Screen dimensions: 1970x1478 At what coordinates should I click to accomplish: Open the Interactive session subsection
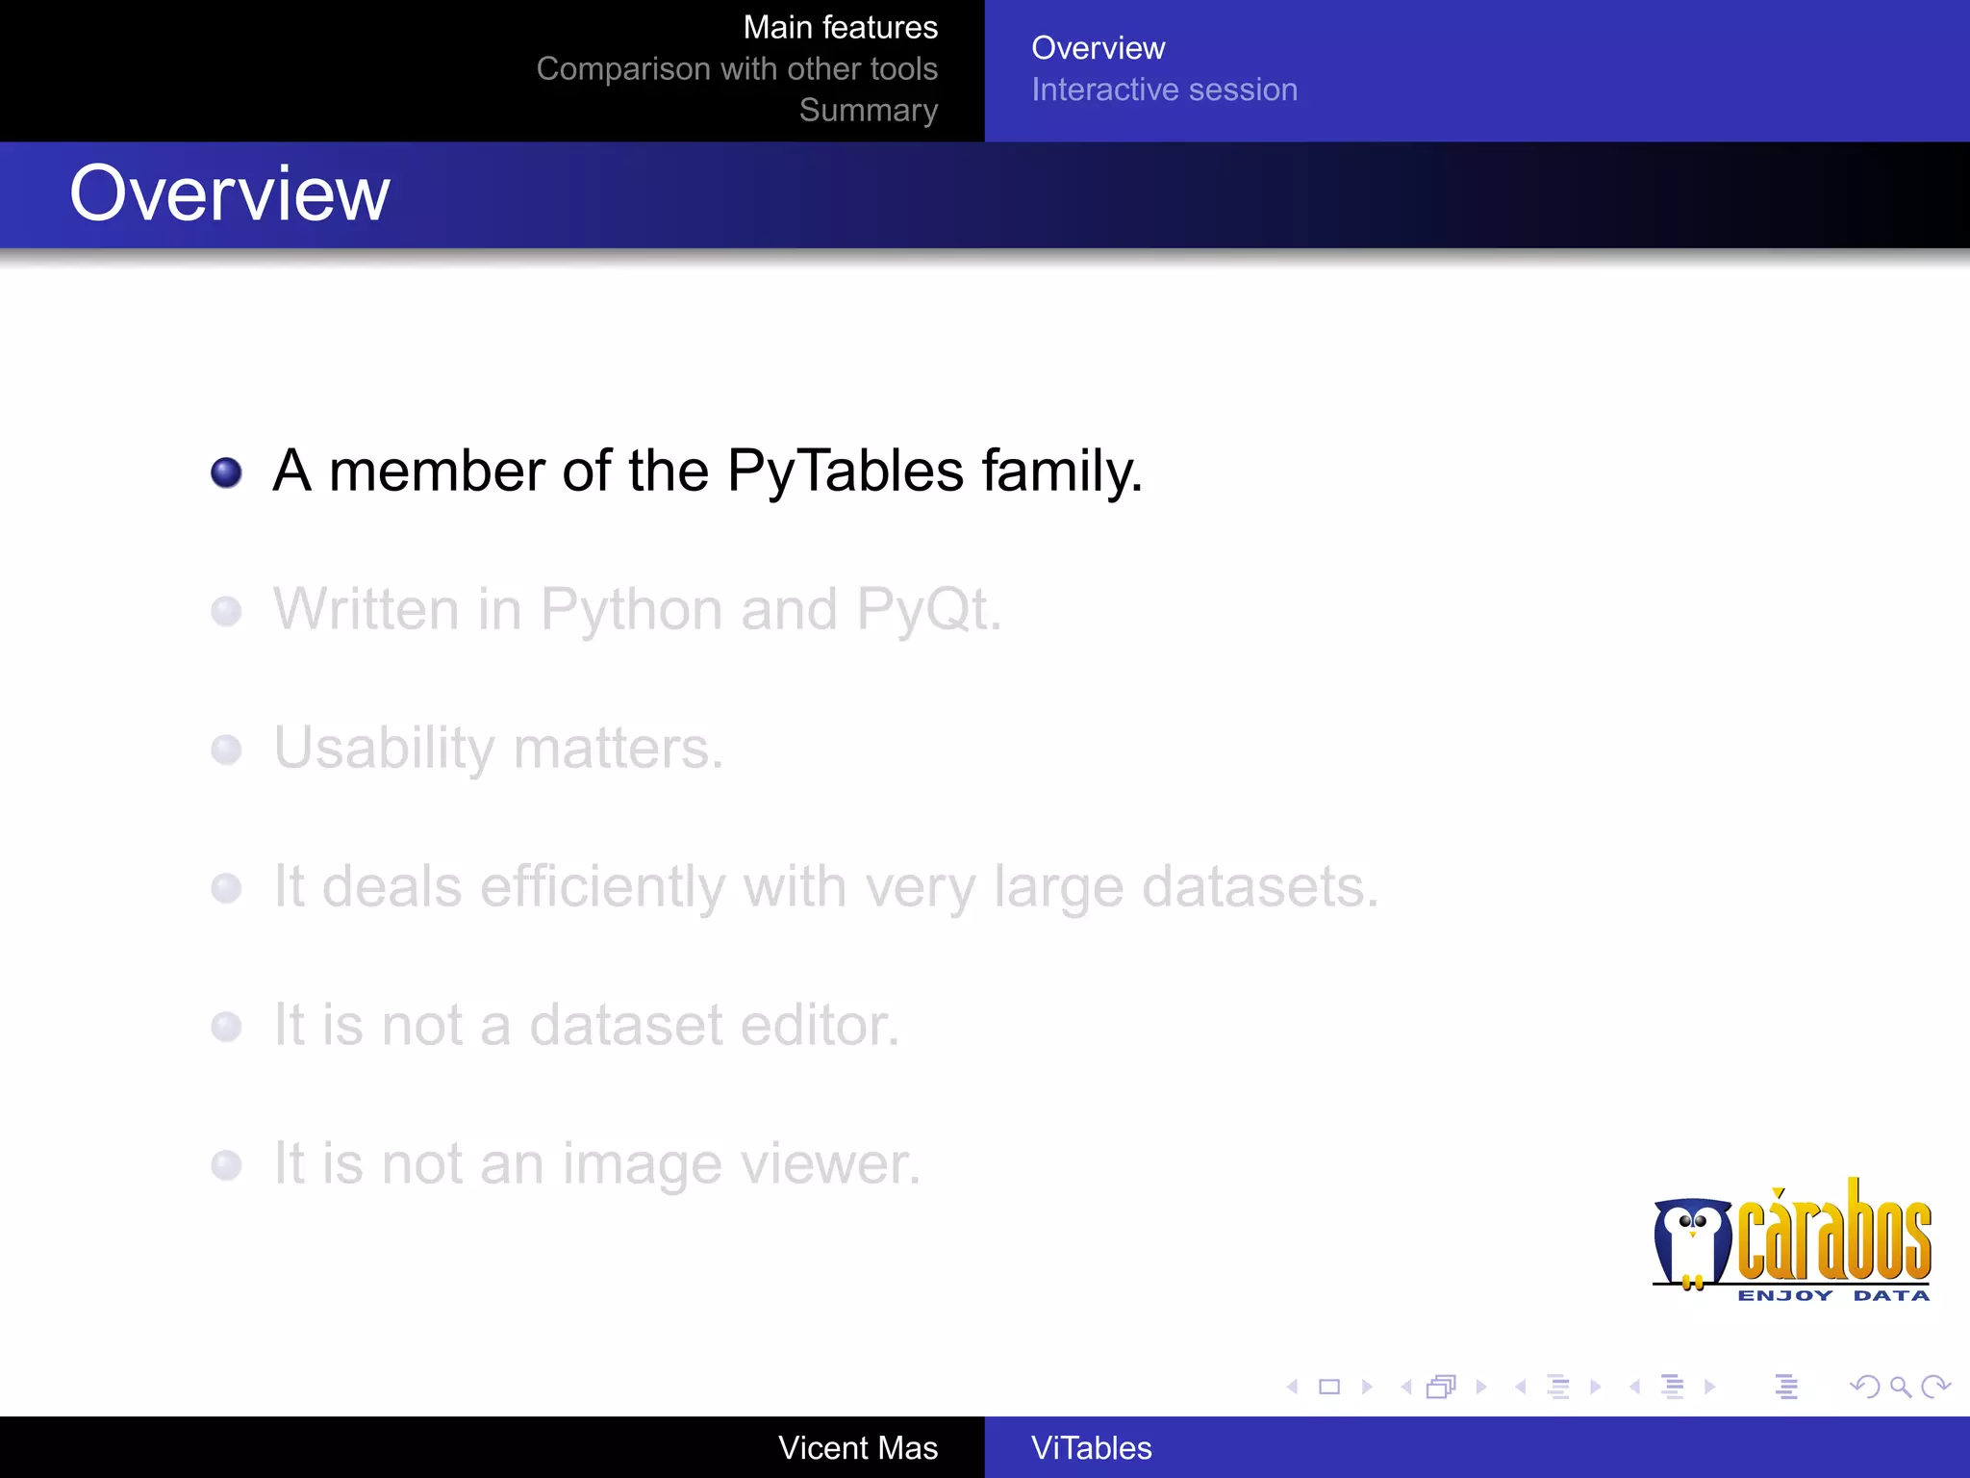tap(1164, 89)
